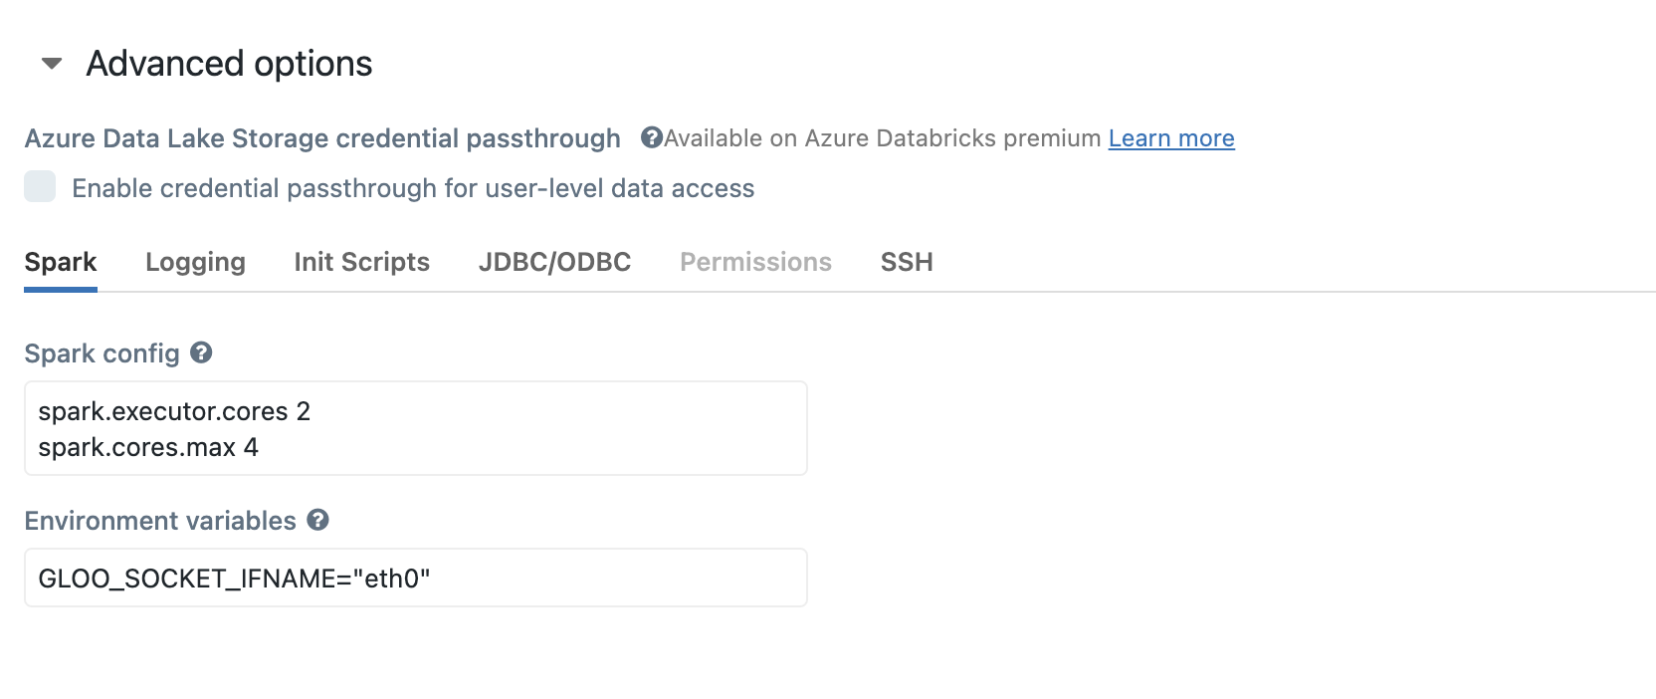1656x699 pixels.
Task: Click the Environment variables label
Action: point(159,521)
